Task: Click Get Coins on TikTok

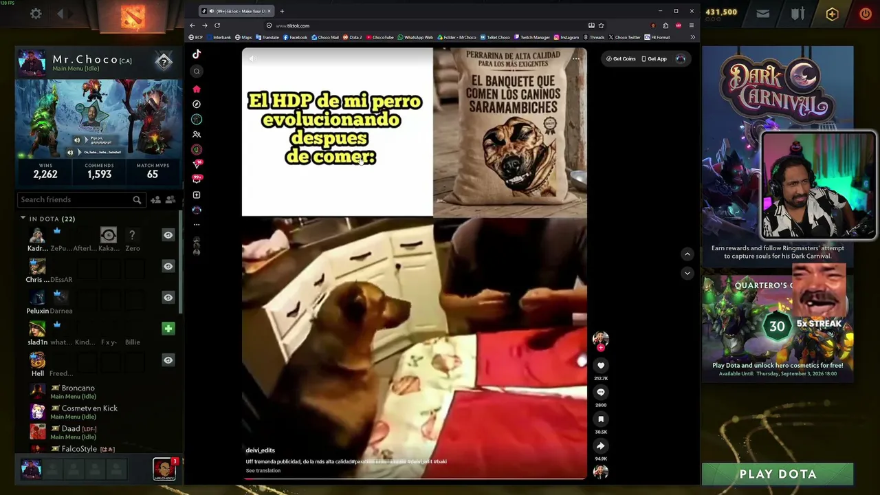Action: tap(621, 59)
